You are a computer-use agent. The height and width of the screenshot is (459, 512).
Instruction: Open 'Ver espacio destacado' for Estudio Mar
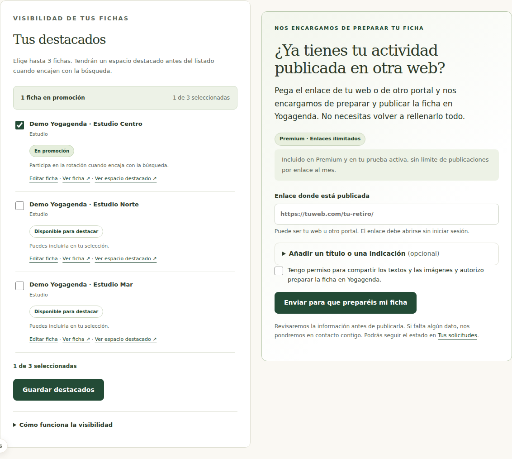pyautogui.click(x=126, y=339)
